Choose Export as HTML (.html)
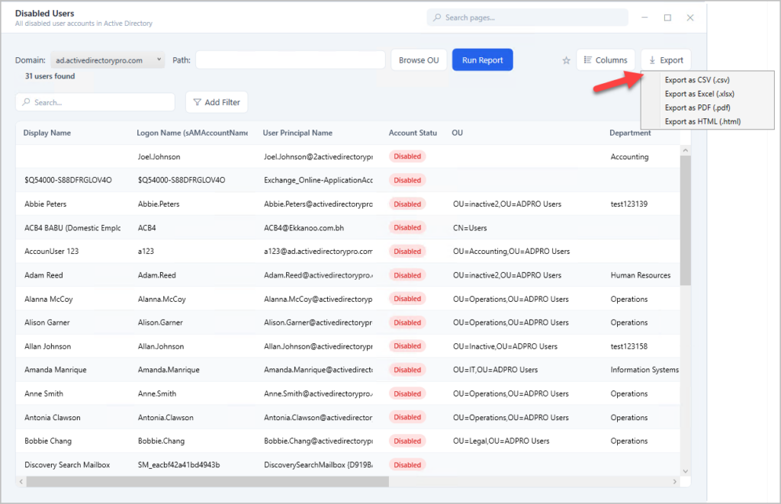 [702, 121]
